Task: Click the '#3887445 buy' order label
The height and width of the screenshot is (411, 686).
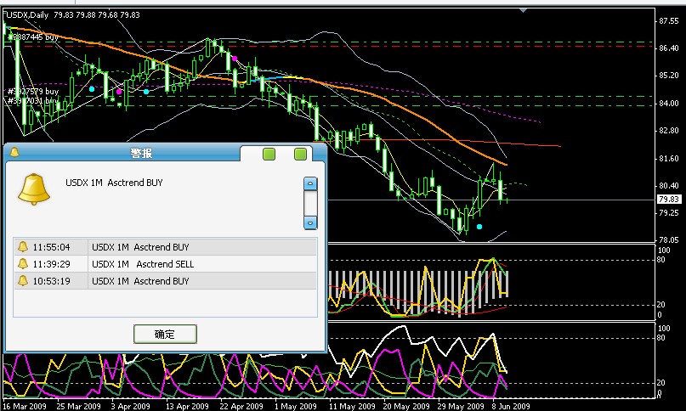Action: (x=33, y=37)
